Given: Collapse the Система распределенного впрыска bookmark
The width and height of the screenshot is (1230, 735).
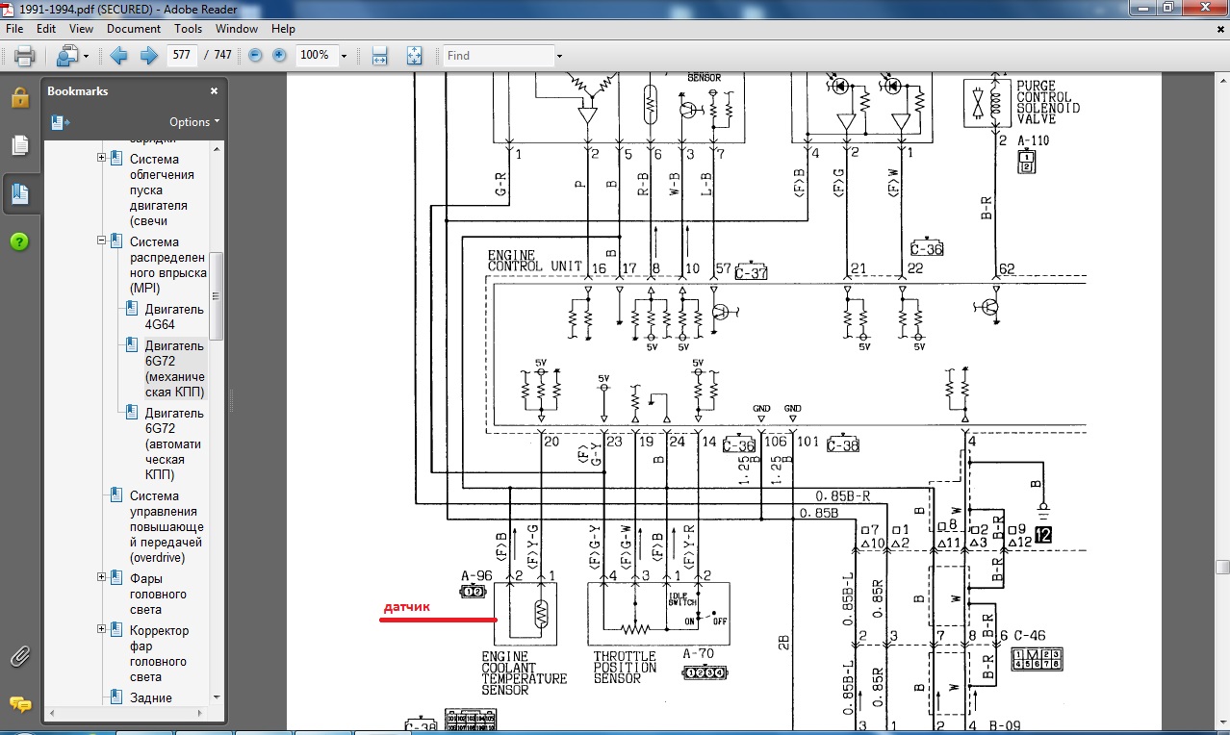Looking at the screenshot, I should (x=101, y=241).
